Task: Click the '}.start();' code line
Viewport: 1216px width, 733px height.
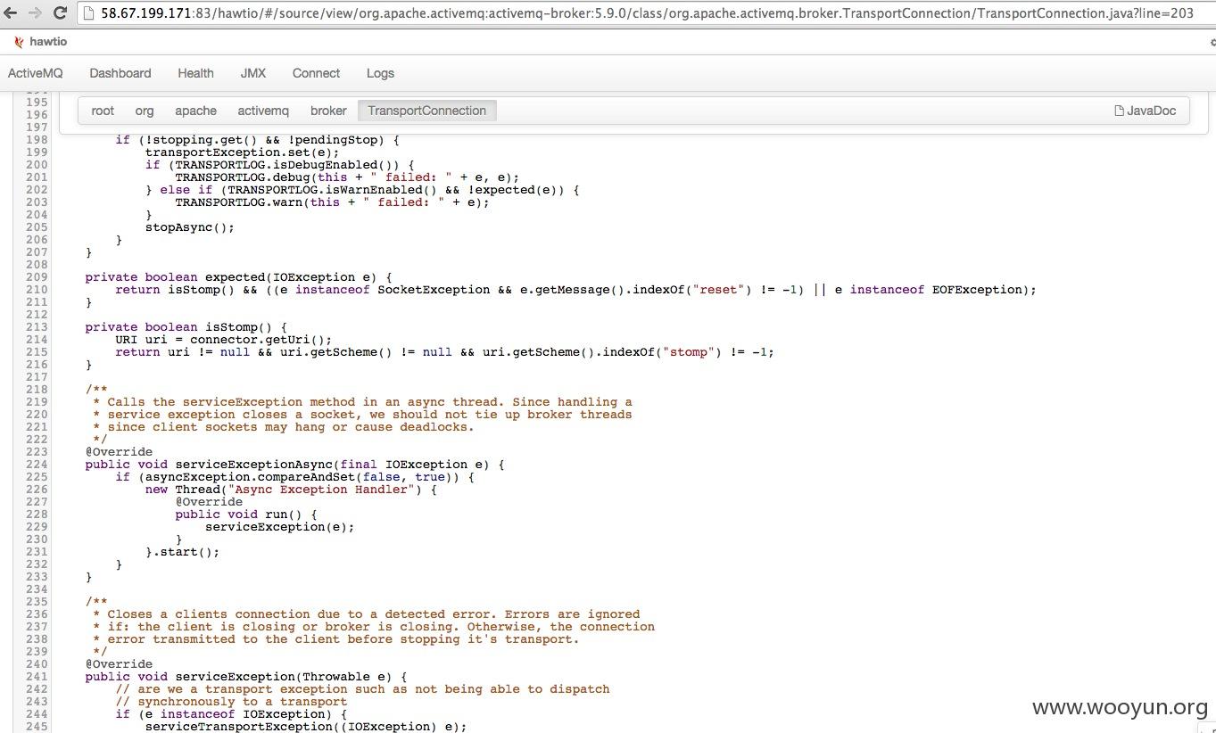Action: coord(182,551)
